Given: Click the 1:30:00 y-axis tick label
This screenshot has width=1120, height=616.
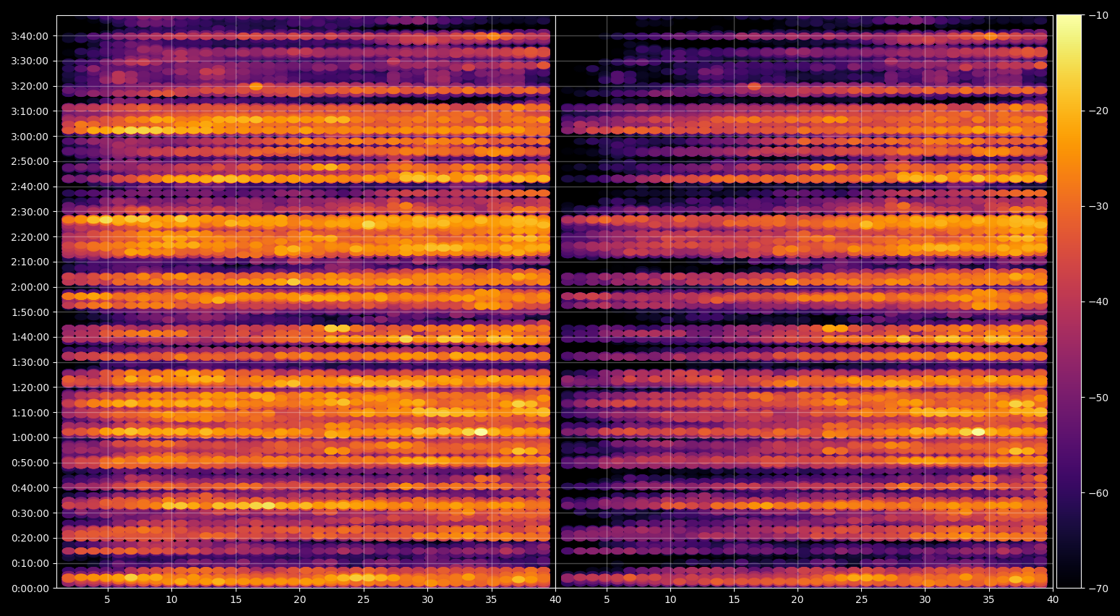Looking at the screenshot, I should click(30, 362).
